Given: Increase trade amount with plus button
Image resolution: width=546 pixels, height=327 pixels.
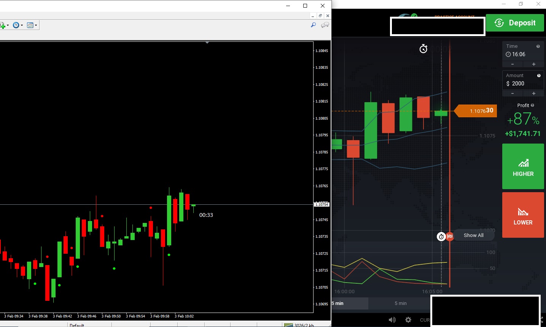Looking at the screenshot, I should click(533, 93).
